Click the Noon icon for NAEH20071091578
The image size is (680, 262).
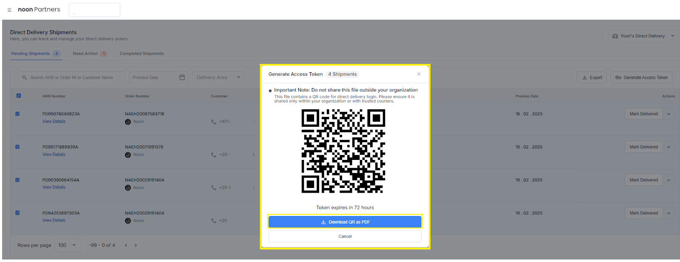pos(128,155)
